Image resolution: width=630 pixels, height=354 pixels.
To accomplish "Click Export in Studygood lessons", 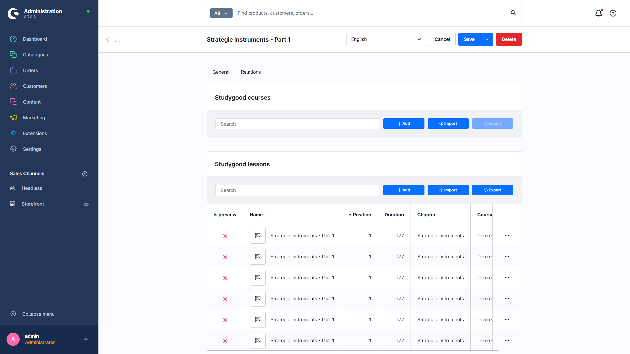I will pyautogui.click(x=492, y=190).
